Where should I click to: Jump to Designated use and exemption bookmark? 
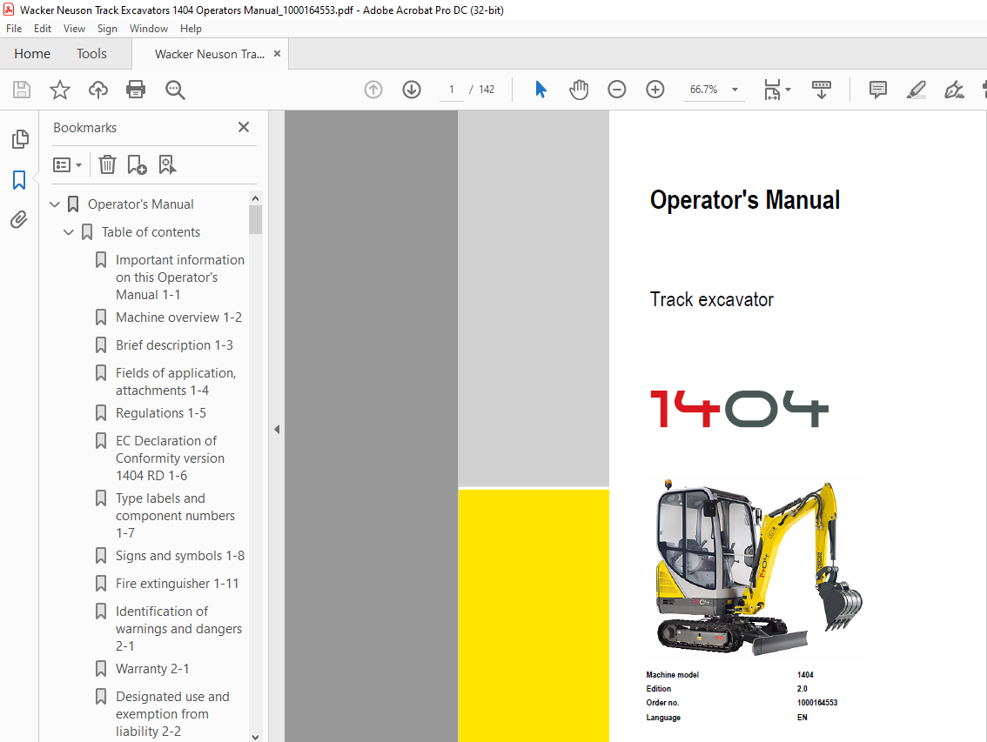coord(172,713)
